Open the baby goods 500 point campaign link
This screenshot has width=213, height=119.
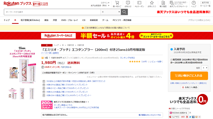[x=68, y=88]
